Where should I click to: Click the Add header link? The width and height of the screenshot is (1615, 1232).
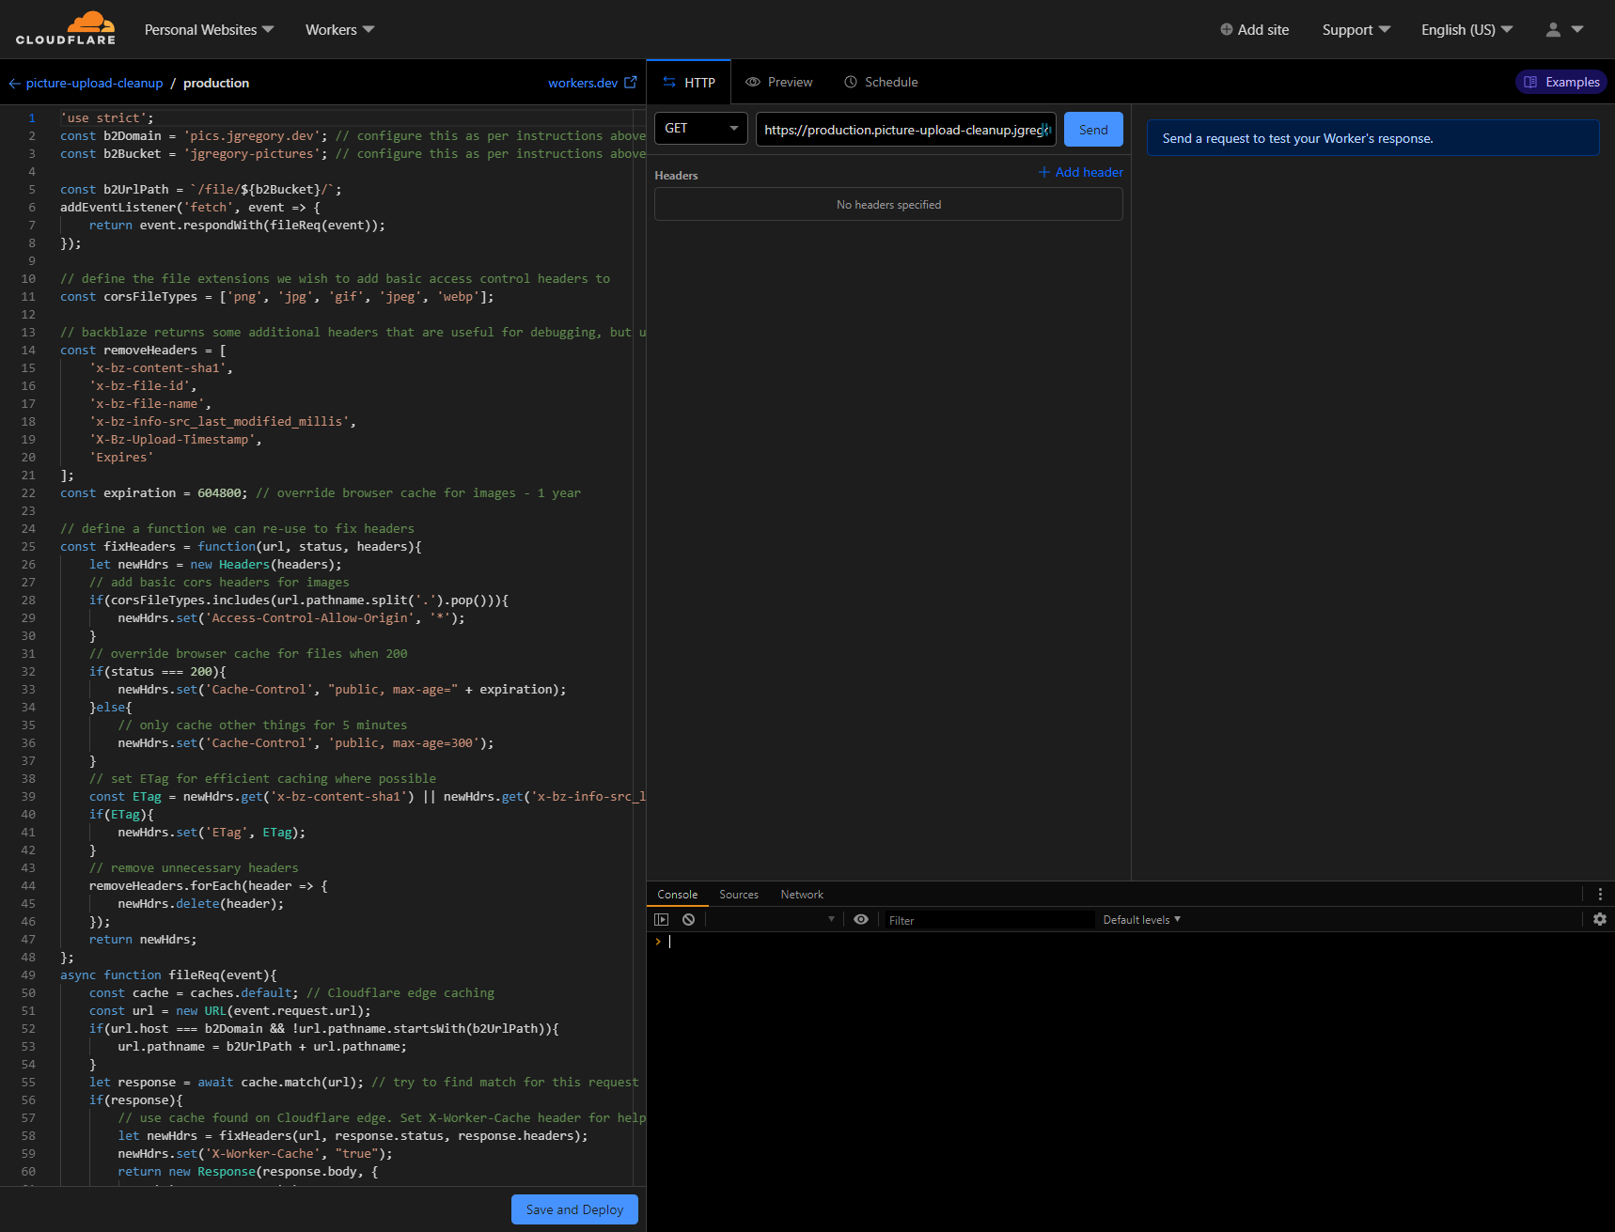click(1081, 172)
